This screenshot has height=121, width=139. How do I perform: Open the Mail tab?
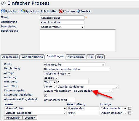coord(91,57)
